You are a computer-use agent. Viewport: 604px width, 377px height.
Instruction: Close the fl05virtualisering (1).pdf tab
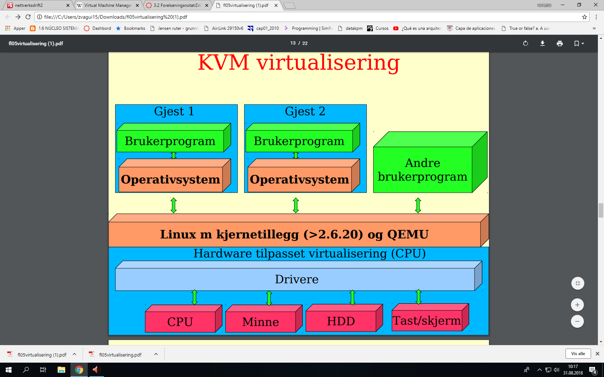point(276,5)
